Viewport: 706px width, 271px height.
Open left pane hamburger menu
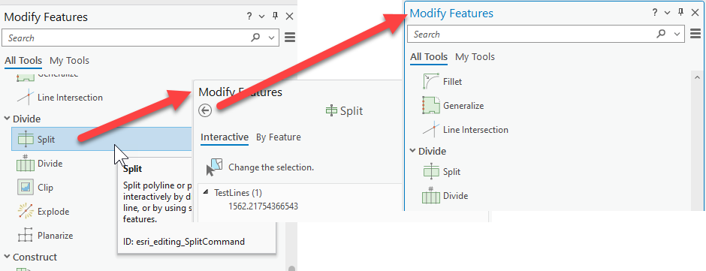click(x=290, y=38)
